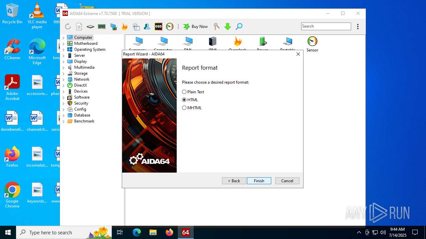Select Computer in the tree

pos(83,38)
